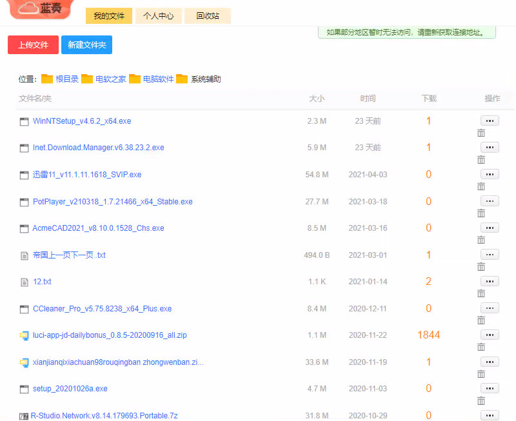Image resolution: width=516 pixels, height=421 pixels.
Task: Delete setup_20201026a.exe with trash icon
Action: coord(481,401)
